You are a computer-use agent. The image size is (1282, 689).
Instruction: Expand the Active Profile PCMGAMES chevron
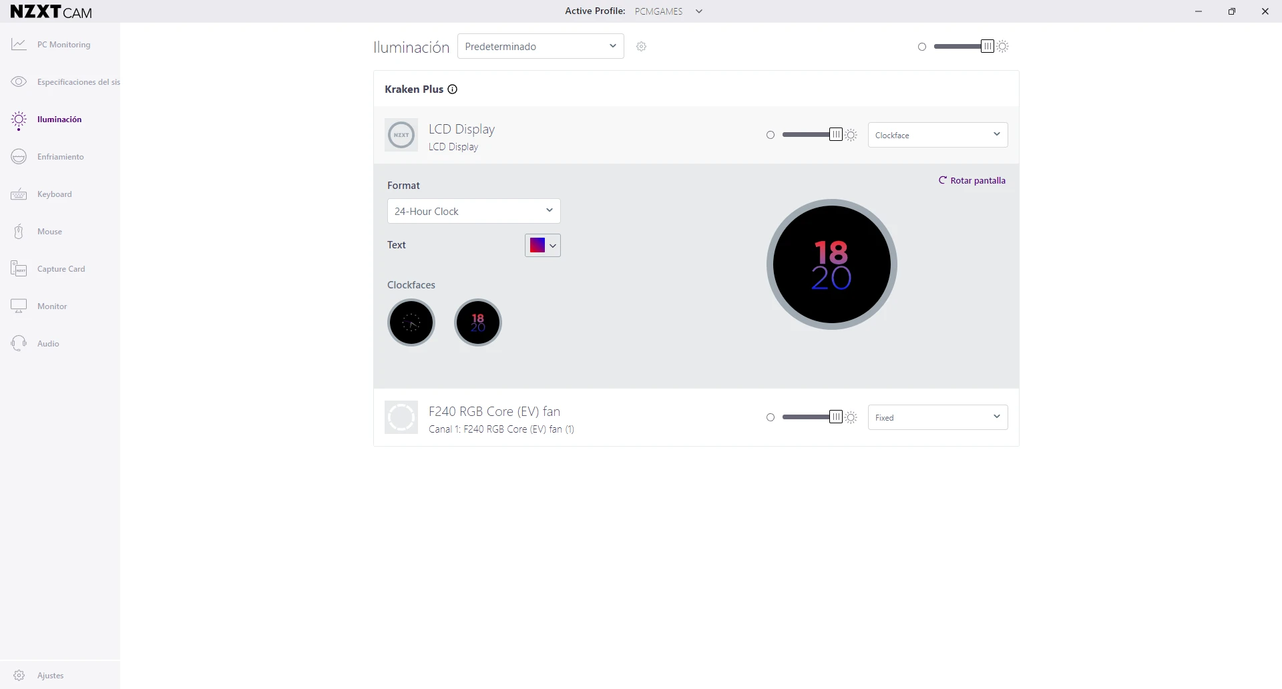(699, 11)
